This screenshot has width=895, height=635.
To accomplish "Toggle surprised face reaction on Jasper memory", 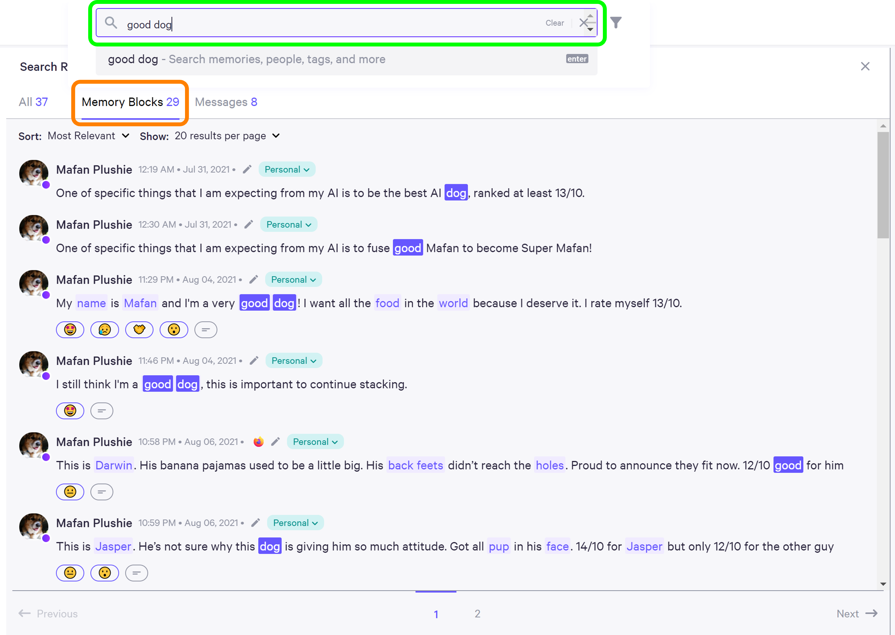I will tap(104, 573).
